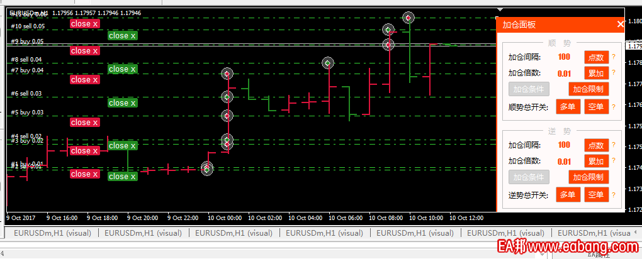Click the ? help icon beside trend-following 累加 button
The width and height of the screenshot is (642, 259).
click(613, 74)
